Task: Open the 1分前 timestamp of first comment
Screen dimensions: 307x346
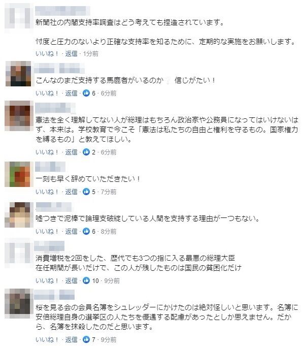Action: (x=91, y=54)
